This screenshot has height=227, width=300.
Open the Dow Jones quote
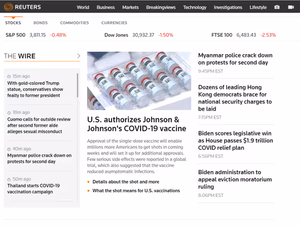coord(116,35)
